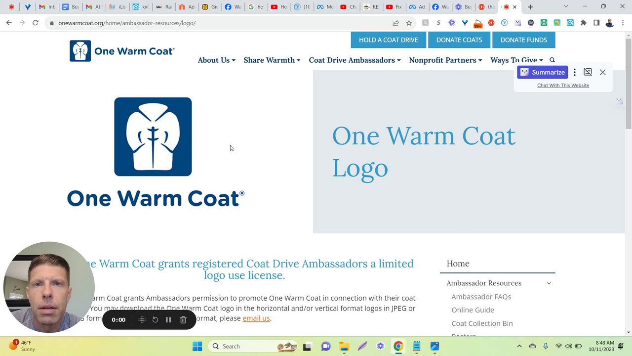Click the volume icon in system tray

click(569, 346)
